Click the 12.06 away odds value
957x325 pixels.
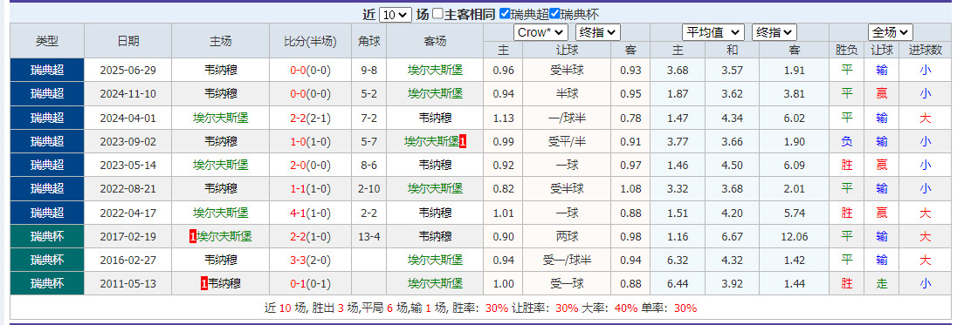pos(794,237)
